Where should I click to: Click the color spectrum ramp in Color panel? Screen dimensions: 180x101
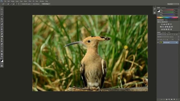(168, 17)
